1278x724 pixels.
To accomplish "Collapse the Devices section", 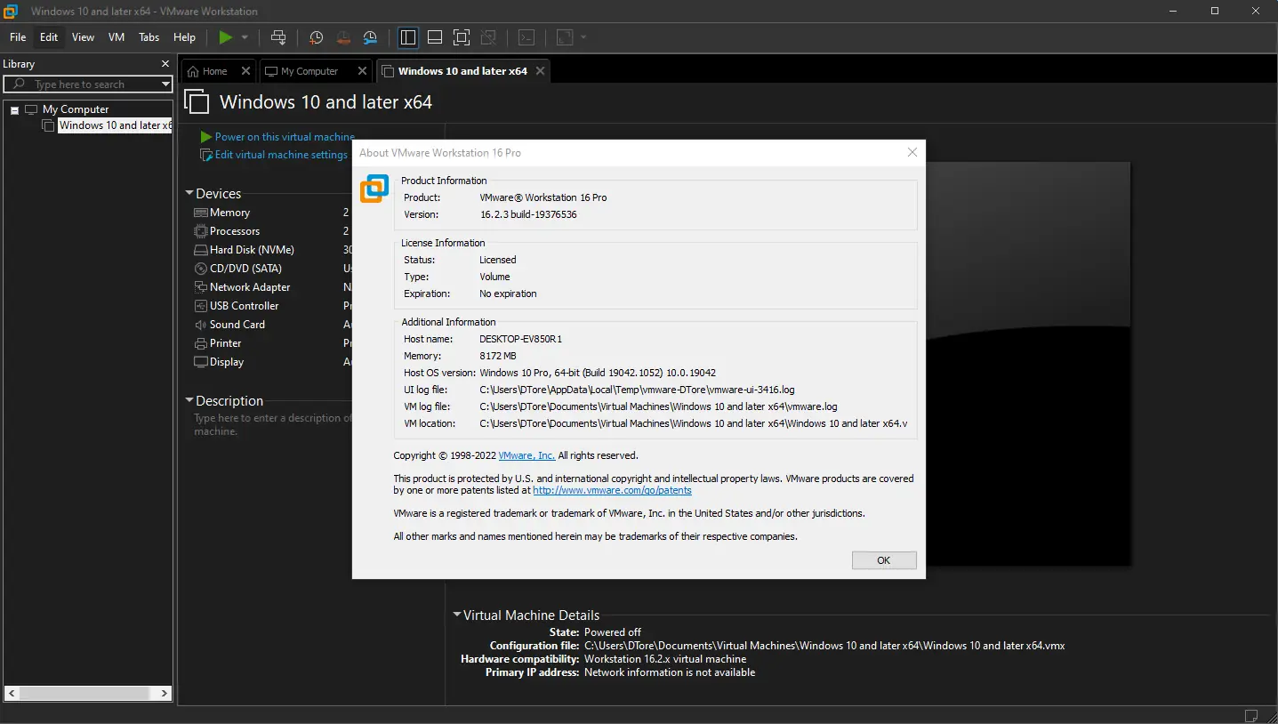I will (x=189, y=193).
